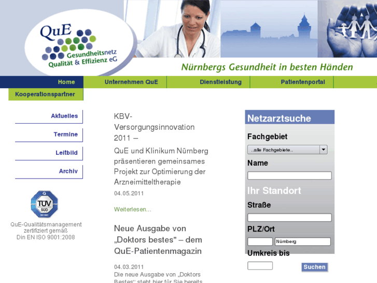Screen dimensions: 377x283
Task: Click the Straße input field
Action: [289, 218]
